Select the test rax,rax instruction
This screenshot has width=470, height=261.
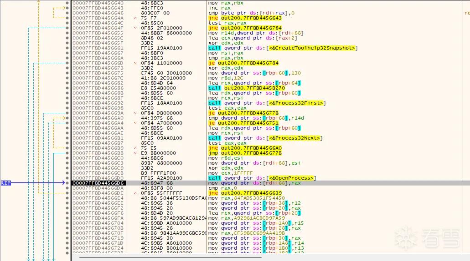227,23
